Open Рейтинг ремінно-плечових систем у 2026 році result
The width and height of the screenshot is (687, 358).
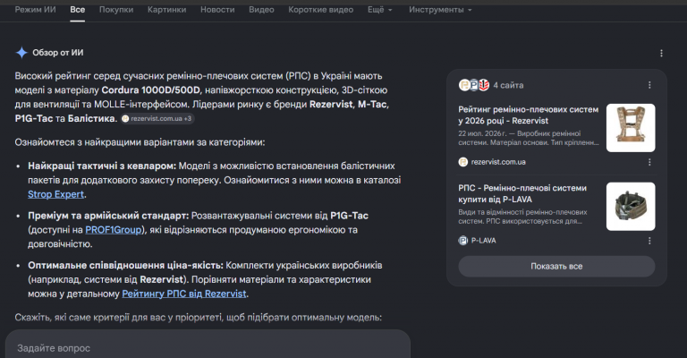tap(528, 115)
